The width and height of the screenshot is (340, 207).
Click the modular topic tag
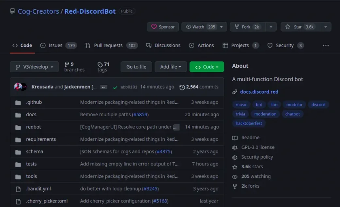point(294,105)
